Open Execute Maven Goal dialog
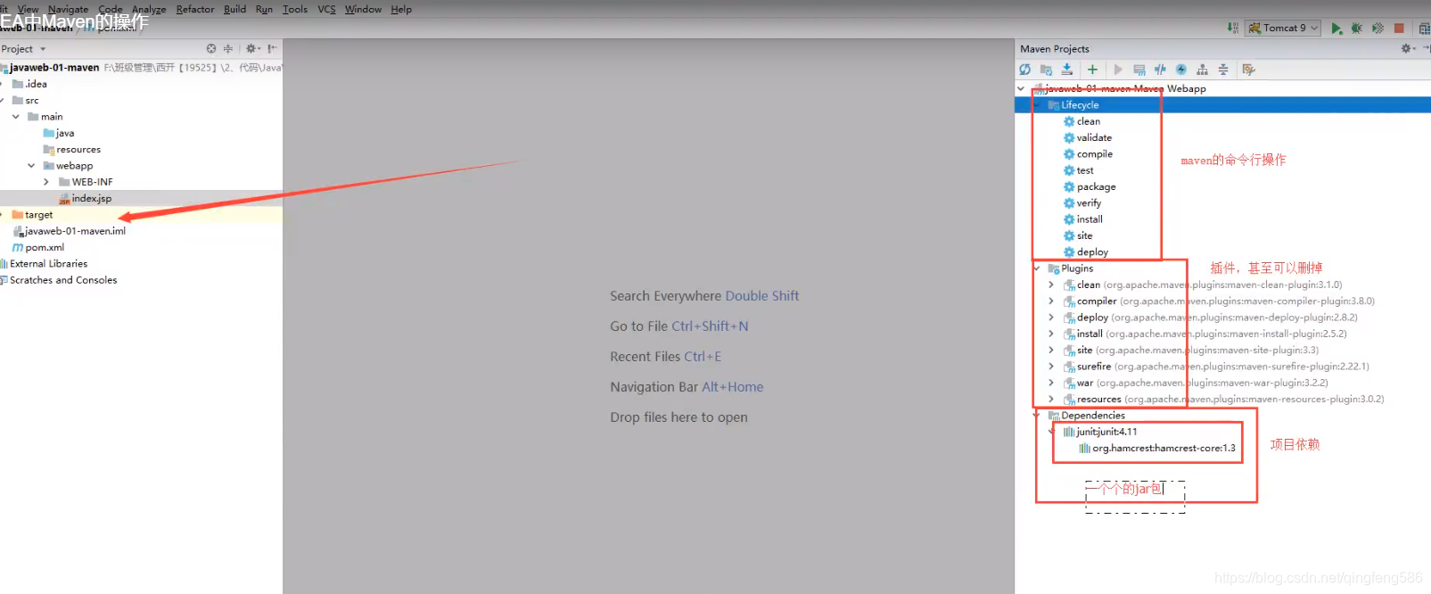This screenshot has width=1431, height=594. [x=1139, y=70]
